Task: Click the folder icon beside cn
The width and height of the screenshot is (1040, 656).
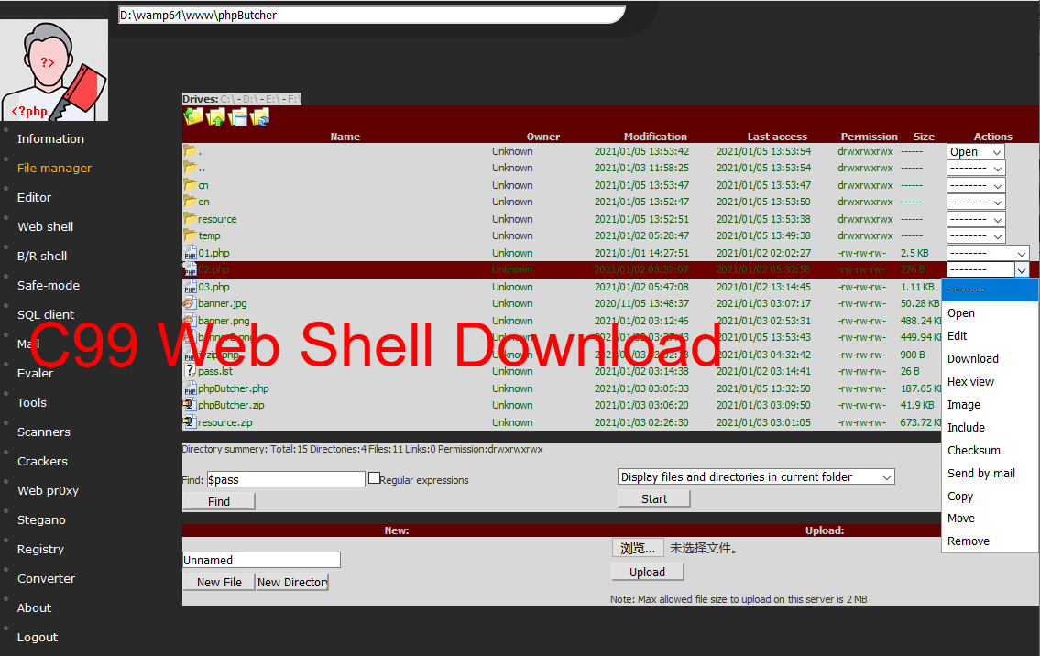Action: click(191, 184)
